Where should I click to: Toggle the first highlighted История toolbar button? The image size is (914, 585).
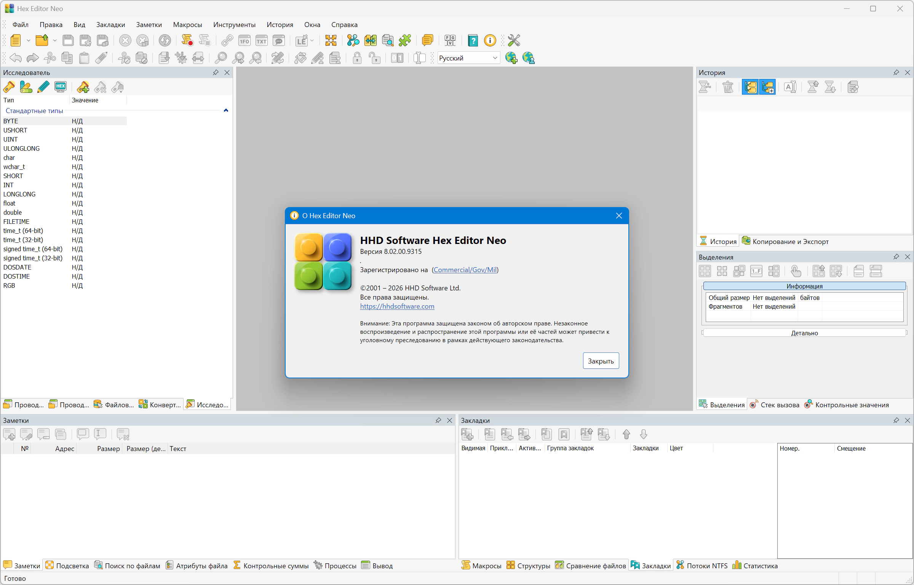750,87
